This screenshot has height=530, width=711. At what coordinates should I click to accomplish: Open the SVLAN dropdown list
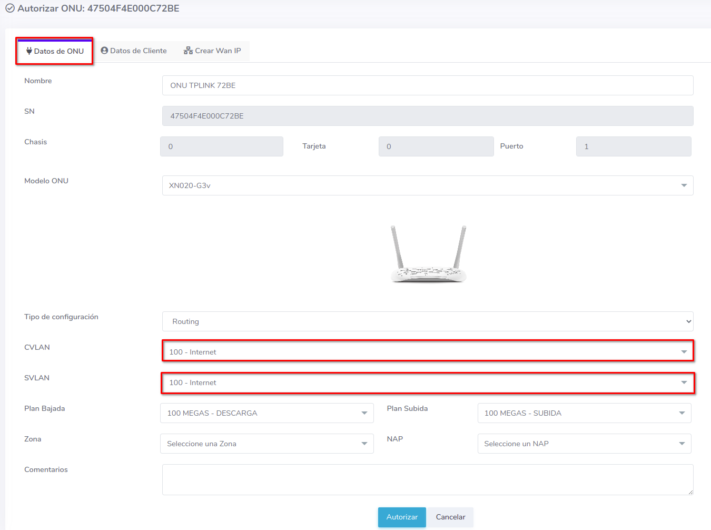click(427, 382)
